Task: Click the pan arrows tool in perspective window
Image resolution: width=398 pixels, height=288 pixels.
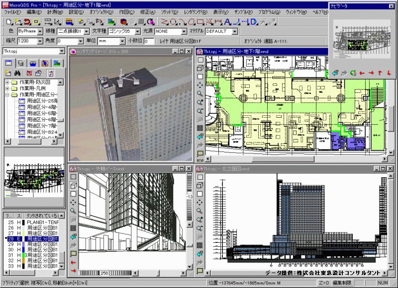Action: (73, 203)
